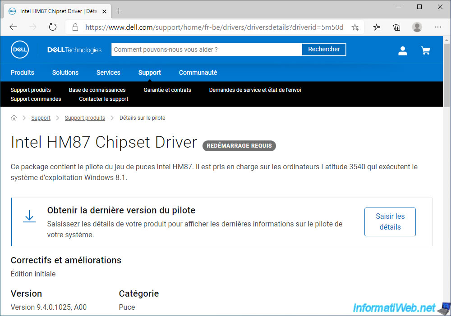The height and width of the screenshot is (316, 451).
Task: Click the Catégorie heading
Action: click(x=138, y=293)
